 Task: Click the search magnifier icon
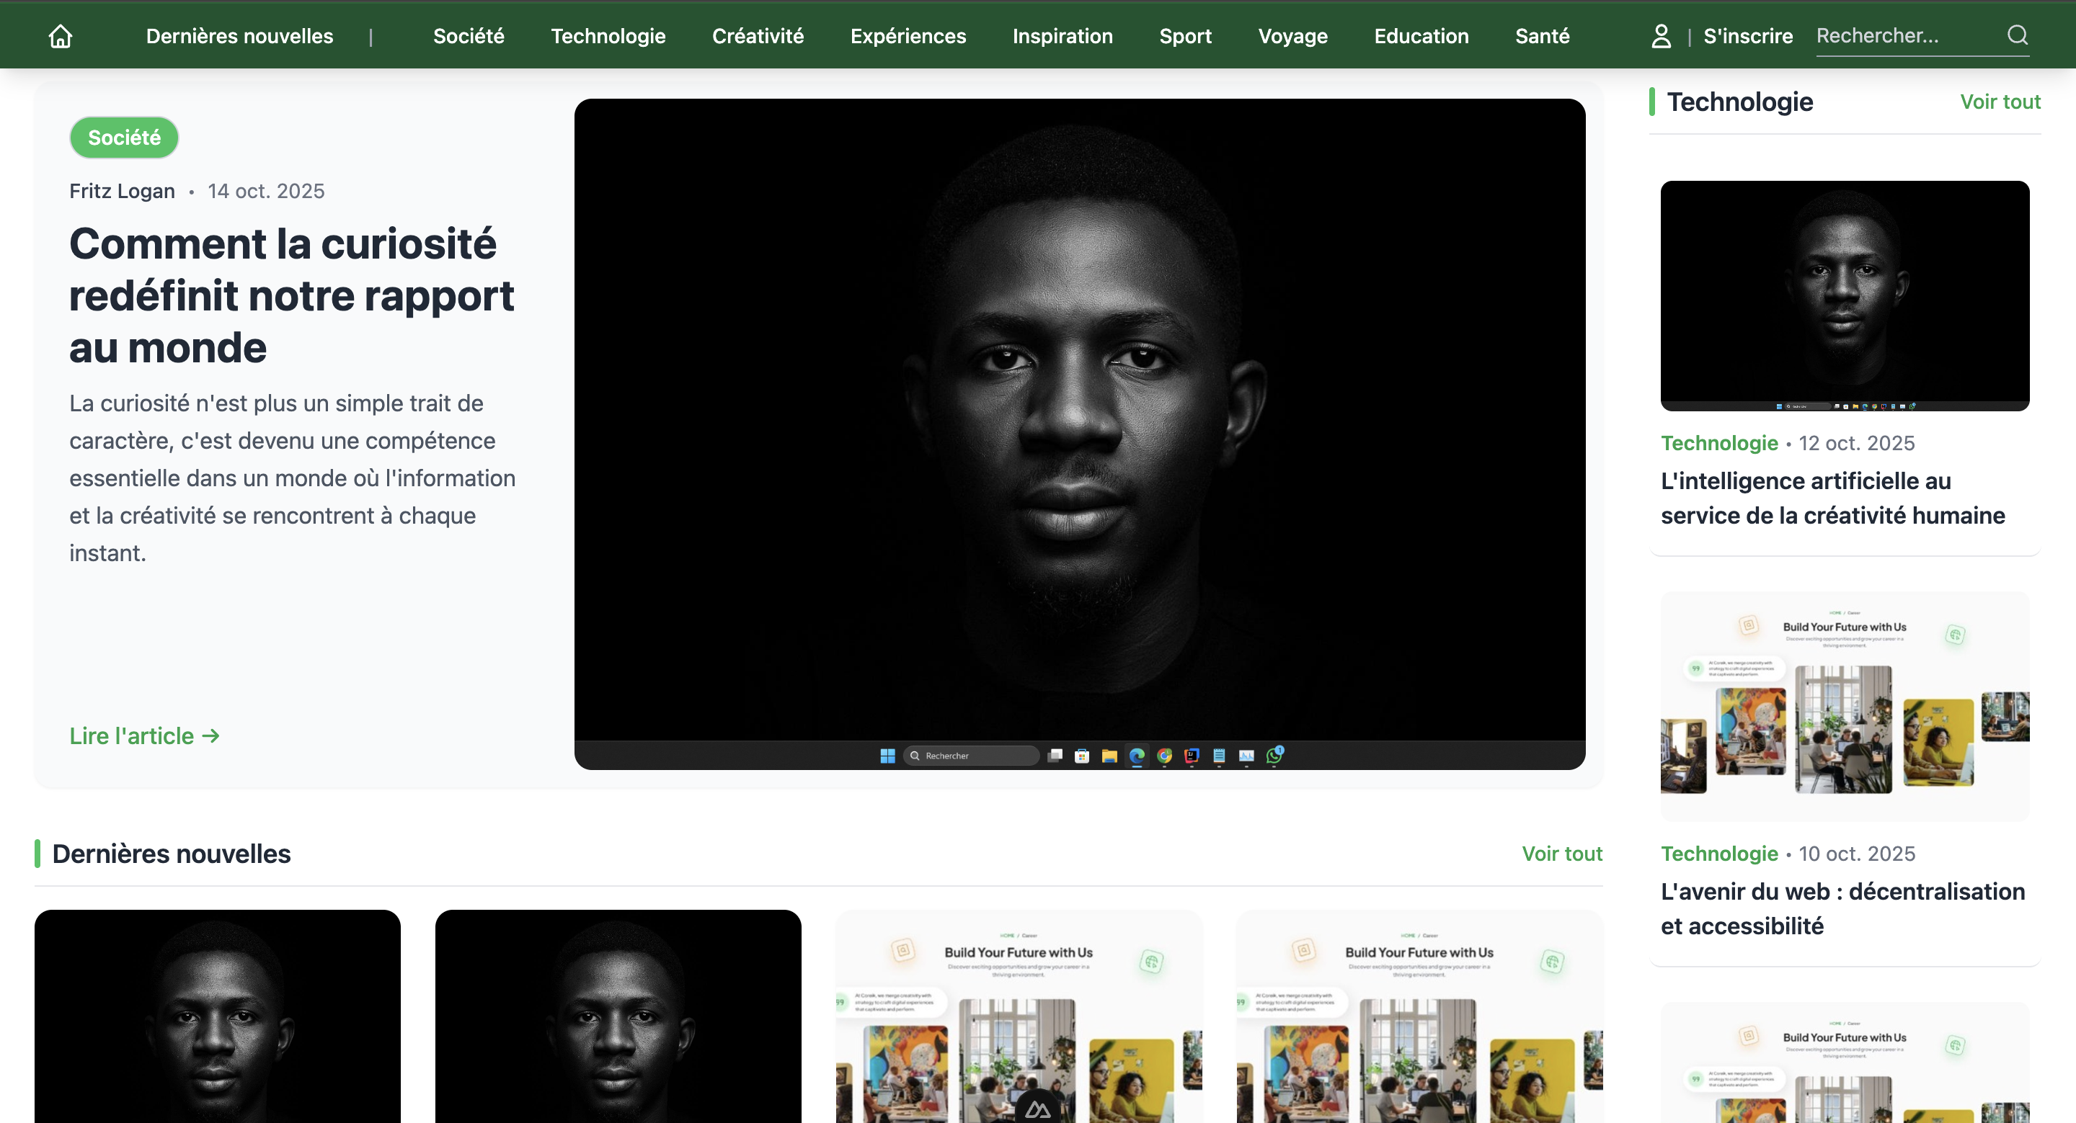tap(2017, 35)
